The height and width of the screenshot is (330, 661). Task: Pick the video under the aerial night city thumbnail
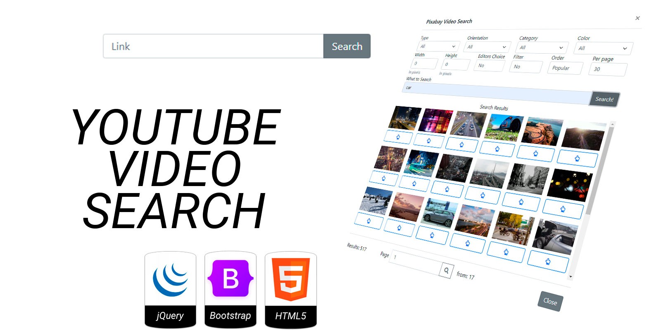pyautogui.click(x=383, y=178)
